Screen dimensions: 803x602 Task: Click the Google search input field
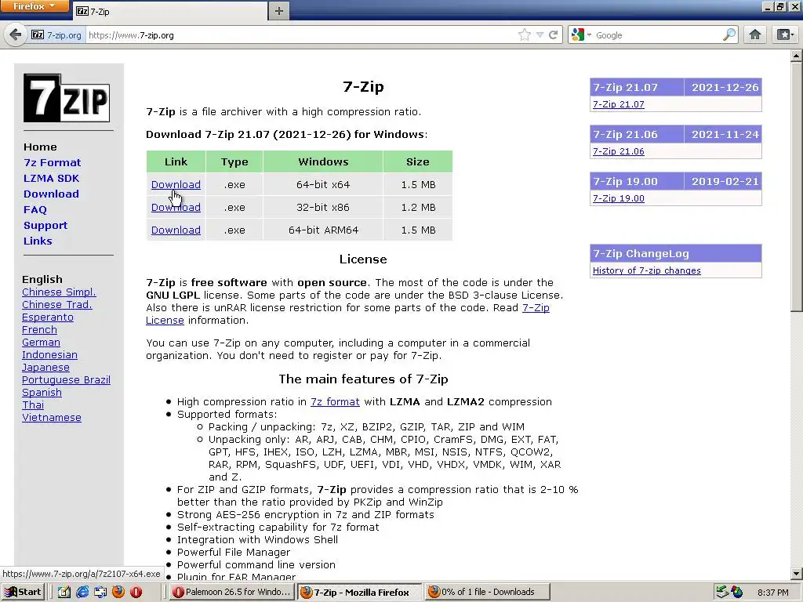click(658, 34)
